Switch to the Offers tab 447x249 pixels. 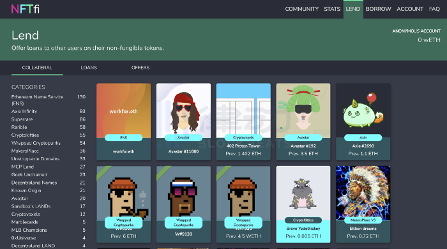pyautogui.click(x=140, y=68)
